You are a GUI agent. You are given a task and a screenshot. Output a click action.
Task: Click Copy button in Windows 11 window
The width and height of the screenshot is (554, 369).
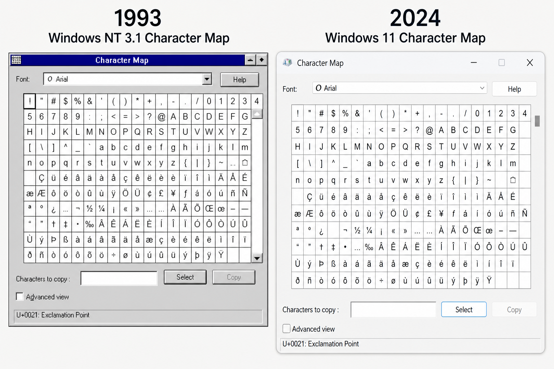[x=514, y=310]
